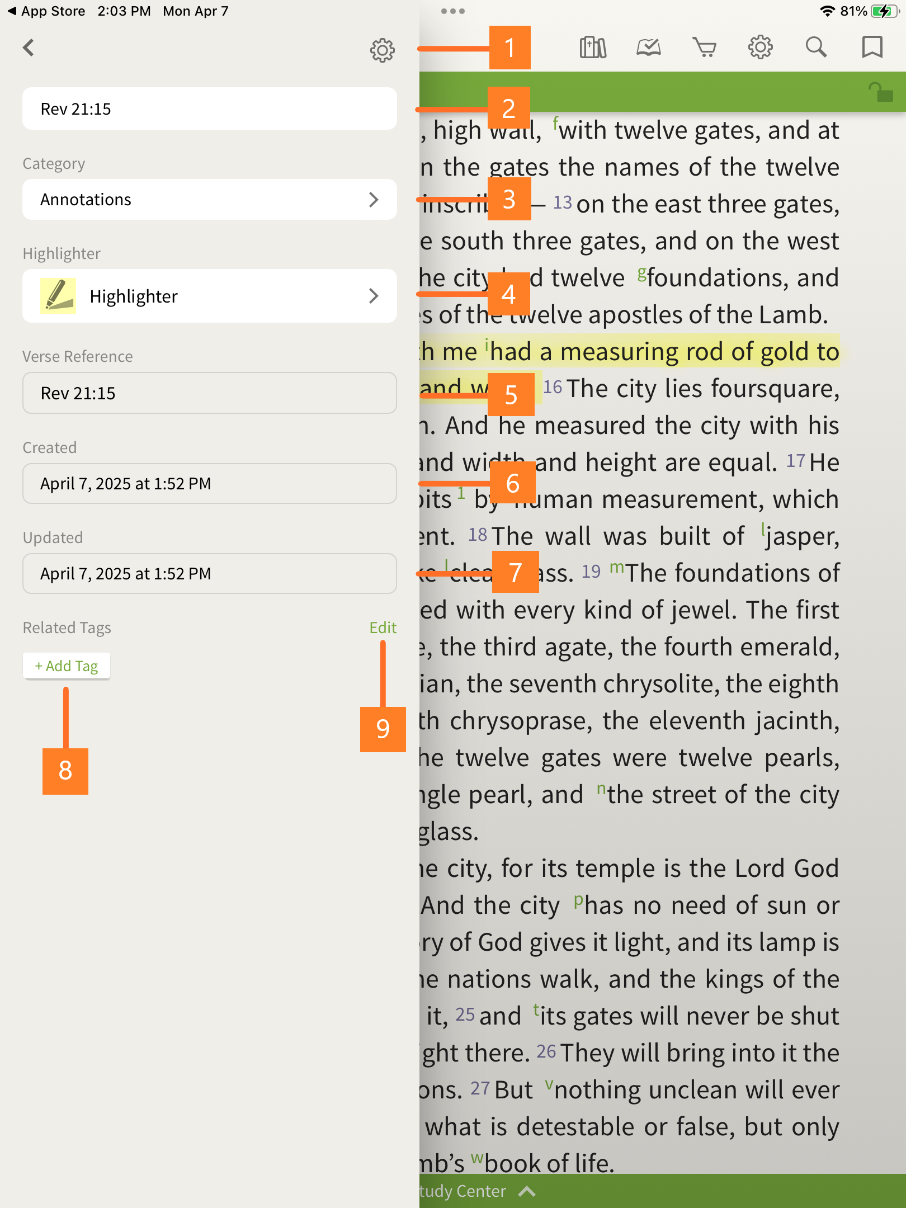Tap cross-reference g before 'foundations'
The image size is (906, 1208).
[642, 272]
